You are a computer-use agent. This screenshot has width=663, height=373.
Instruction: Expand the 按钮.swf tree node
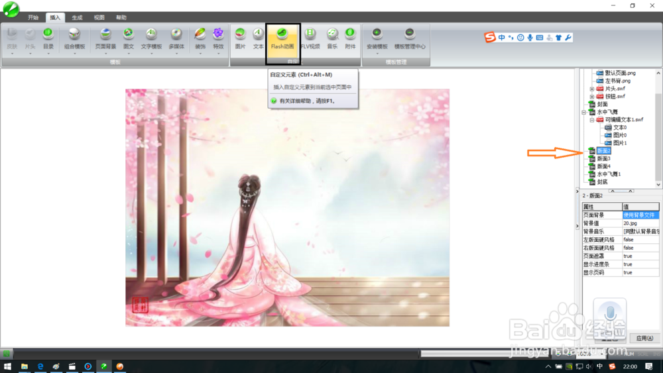coord(592,97)
